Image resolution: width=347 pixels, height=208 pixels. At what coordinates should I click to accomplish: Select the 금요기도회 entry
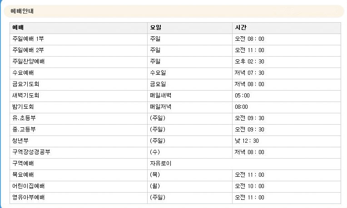point(26,84)
